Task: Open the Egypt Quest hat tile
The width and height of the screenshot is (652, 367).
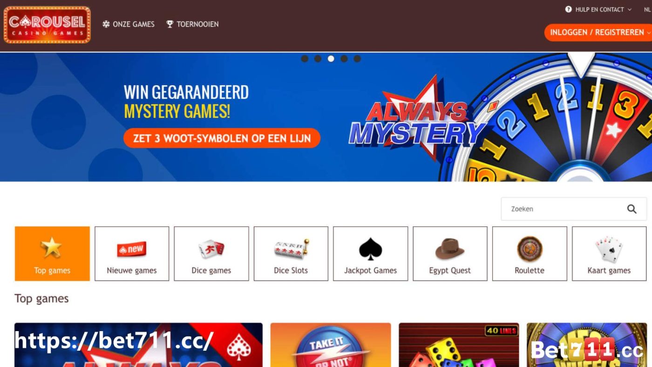Action: coord(450,254)
